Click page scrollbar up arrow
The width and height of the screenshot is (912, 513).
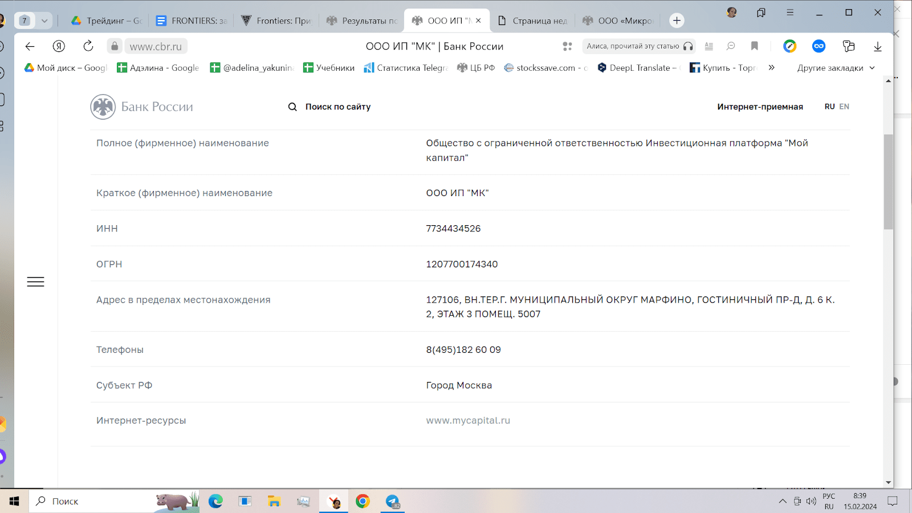pos(888,82)
